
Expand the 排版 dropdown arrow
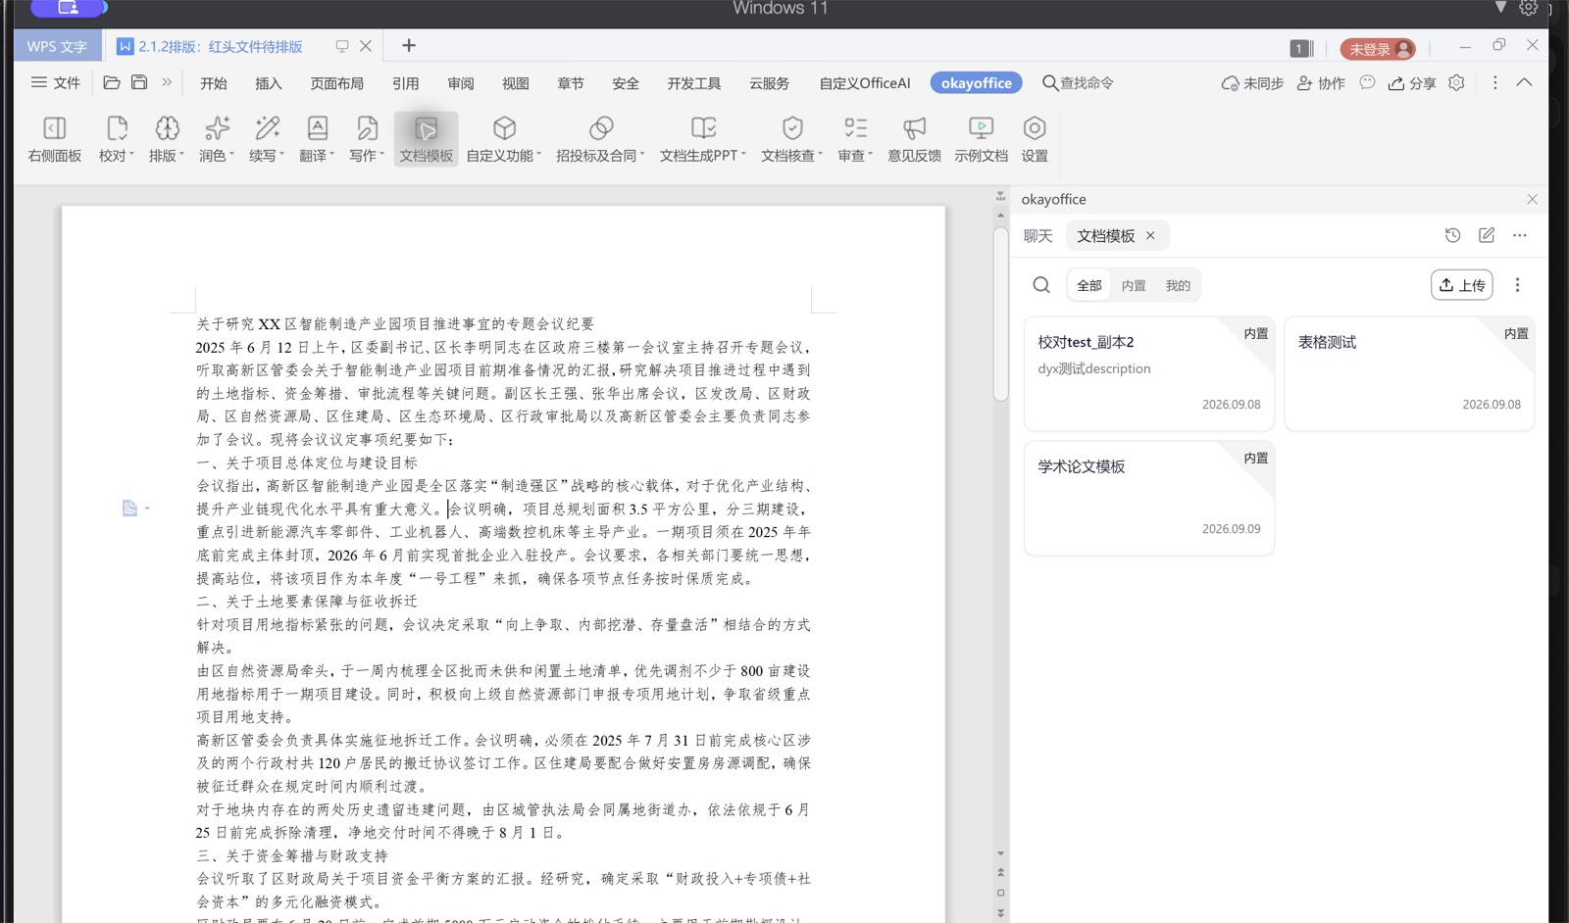181,155
